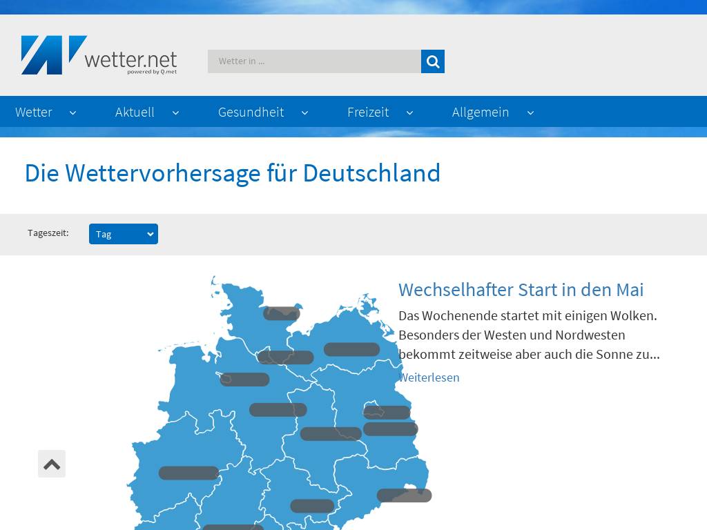Image resolution: width=707 pixels, height=530 pixels.
Task: Click the easternmost grey label on the map
Action: click(404, 495)
